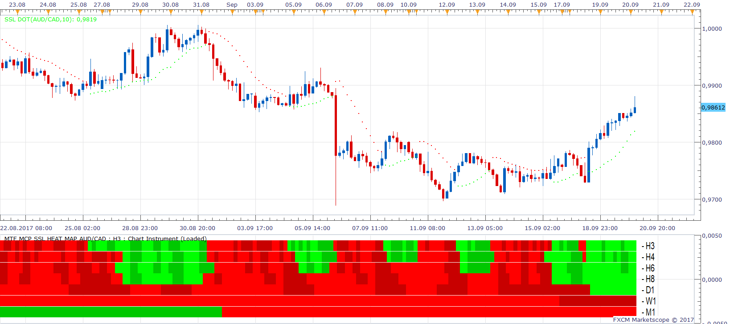The height and width of the screenshot is (324, 730).
Task: Click the orange day marker under 21.09
Action: tap(661, 12)
